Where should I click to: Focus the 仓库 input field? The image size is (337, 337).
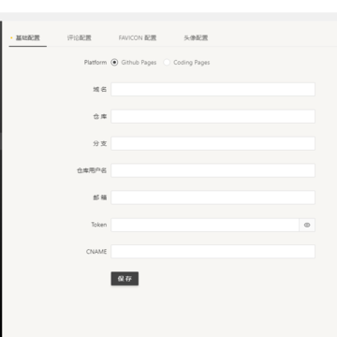[x=213, y=116]
